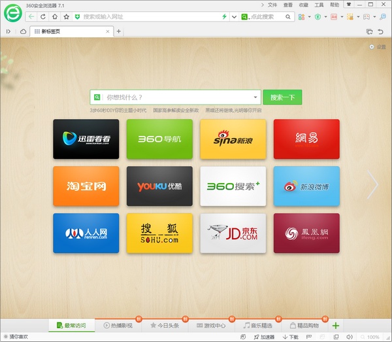Open the 人人网 blue tile
The height and width of the screenshot is (342, 392).
pyautogui.click(x=86, y=233)
